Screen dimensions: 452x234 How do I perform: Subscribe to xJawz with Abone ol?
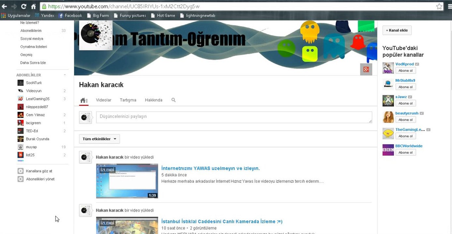(406, 103)
